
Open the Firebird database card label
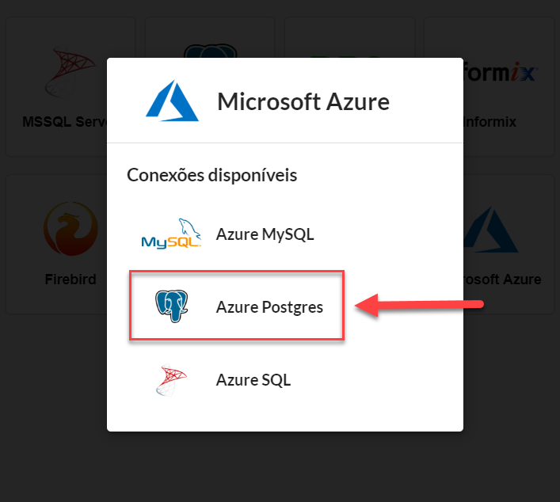click(70, 280)
